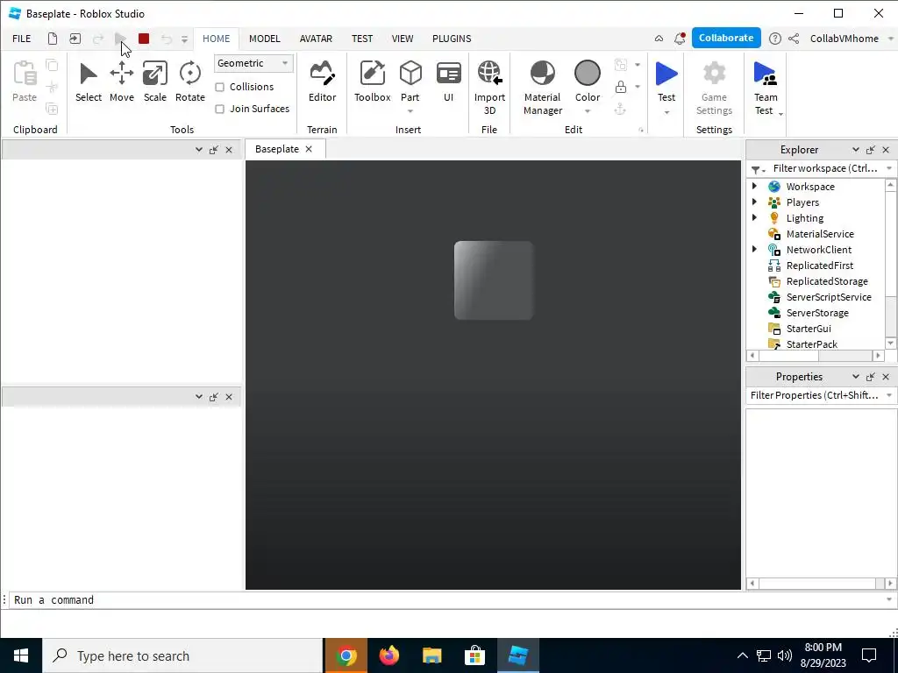Open the Geometric mode dropdown
This screenshot has height=673, width=898.
[253, 63]
